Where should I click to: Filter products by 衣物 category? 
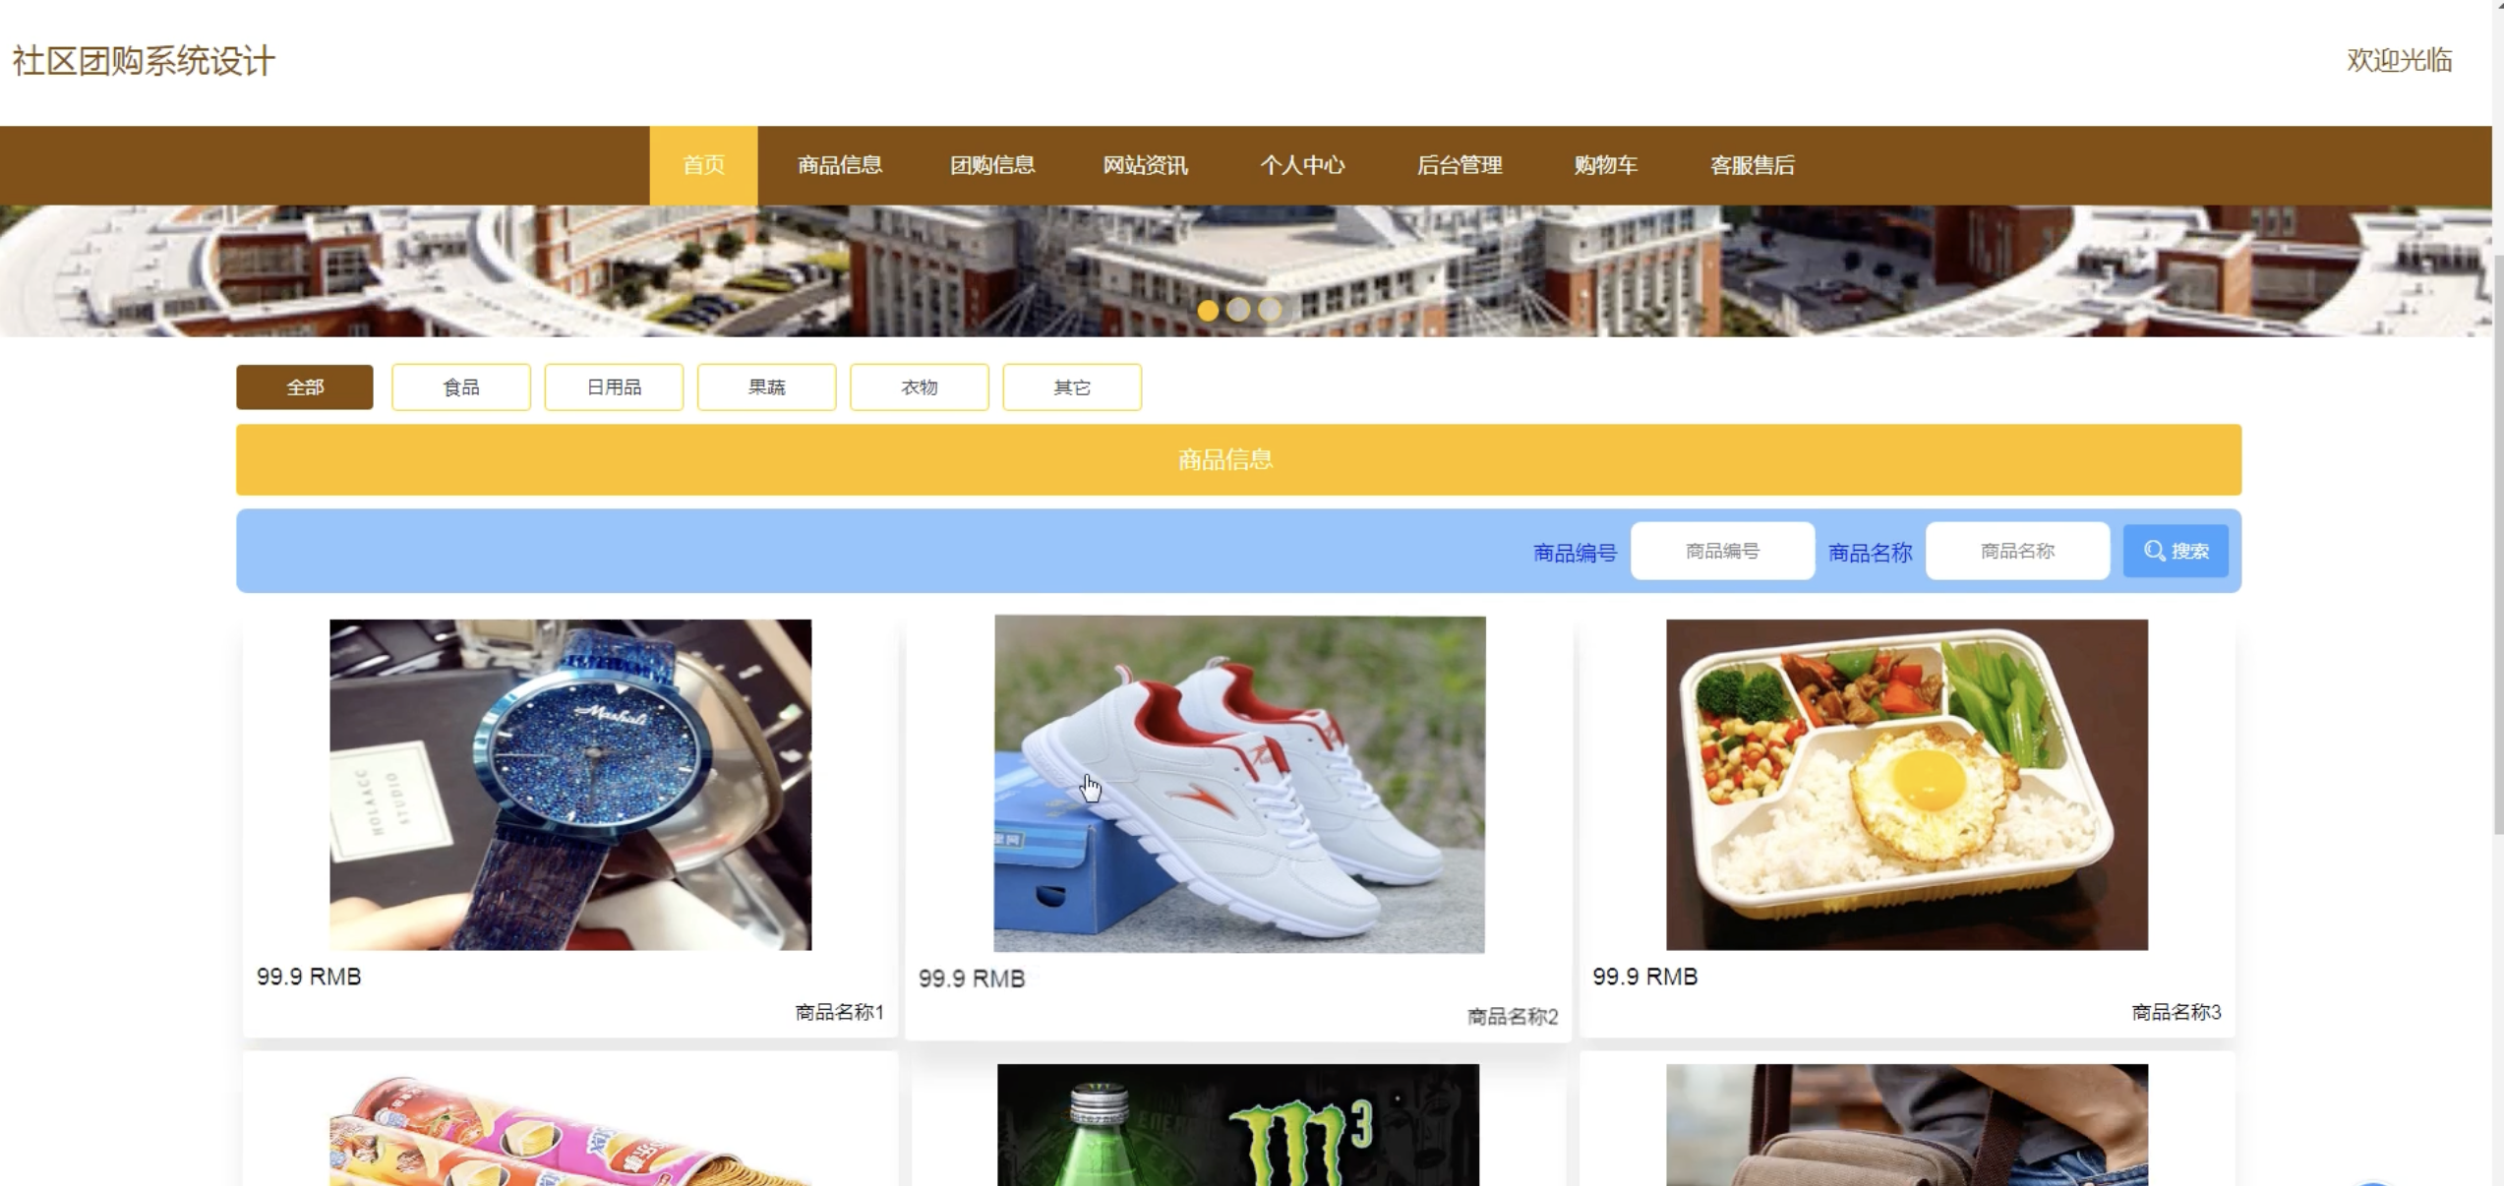pyautogui.click(x=920, y=387)
